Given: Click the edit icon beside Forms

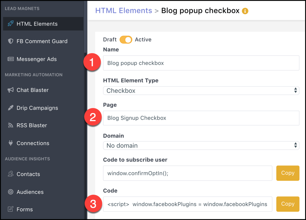Looking at the screenshot, I should [10, 209].
